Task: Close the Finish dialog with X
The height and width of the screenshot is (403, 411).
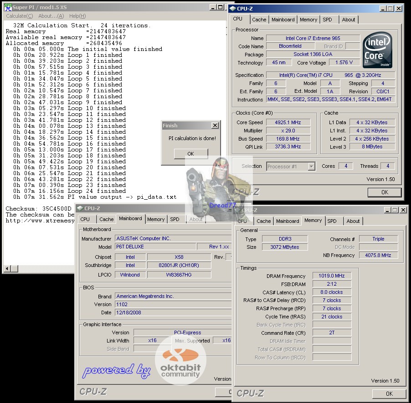Action: 215,126
